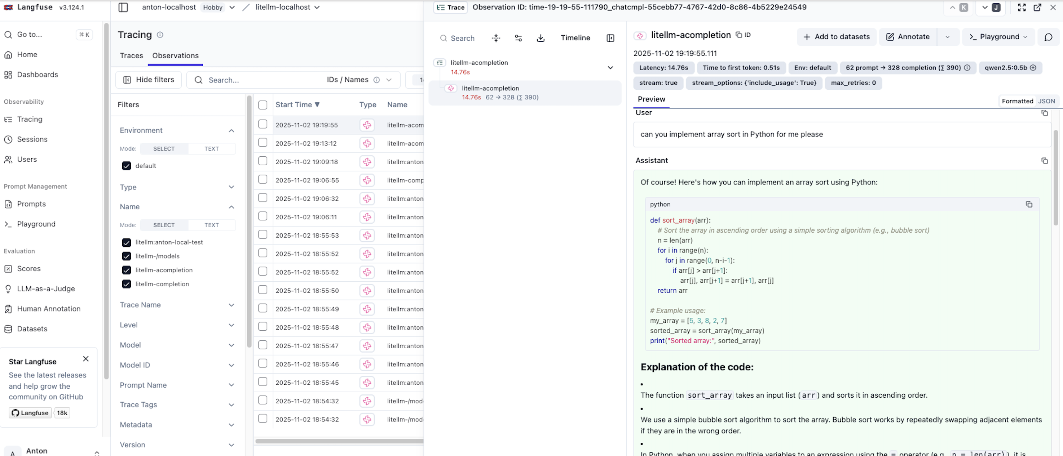Open observation in new tab icon
The height and width of the screenshot is (456, 1063).
1037,8
